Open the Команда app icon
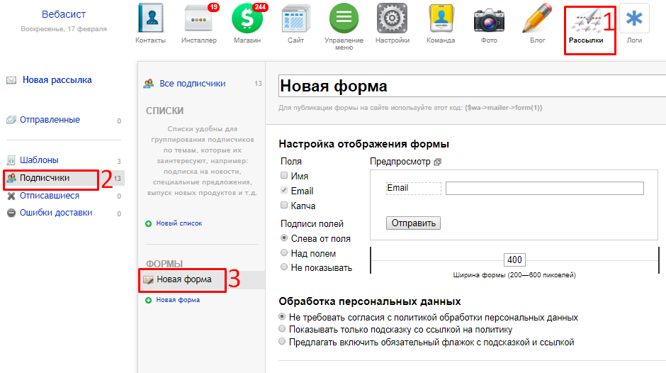666x373 pixels. click(441, 18)
